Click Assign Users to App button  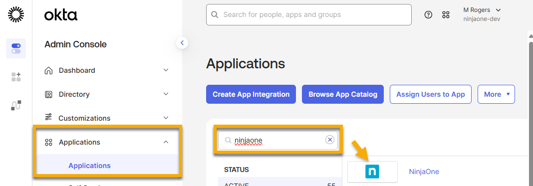430,94
